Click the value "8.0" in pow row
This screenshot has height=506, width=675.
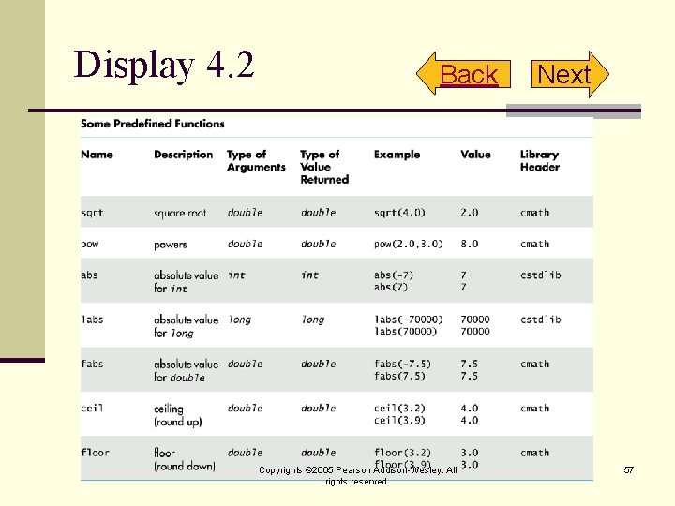[470, 244]
